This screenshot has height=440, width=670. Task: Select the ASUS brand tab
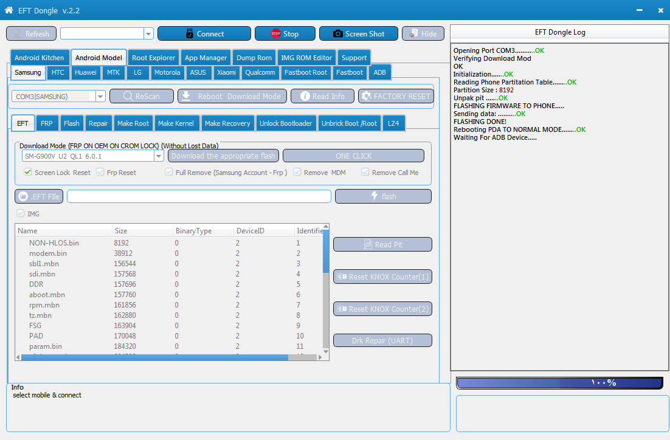[198, 72]
